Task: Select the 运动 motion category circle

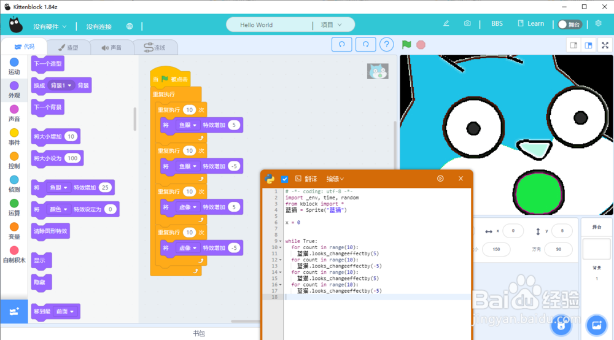Action: [14, 62]
